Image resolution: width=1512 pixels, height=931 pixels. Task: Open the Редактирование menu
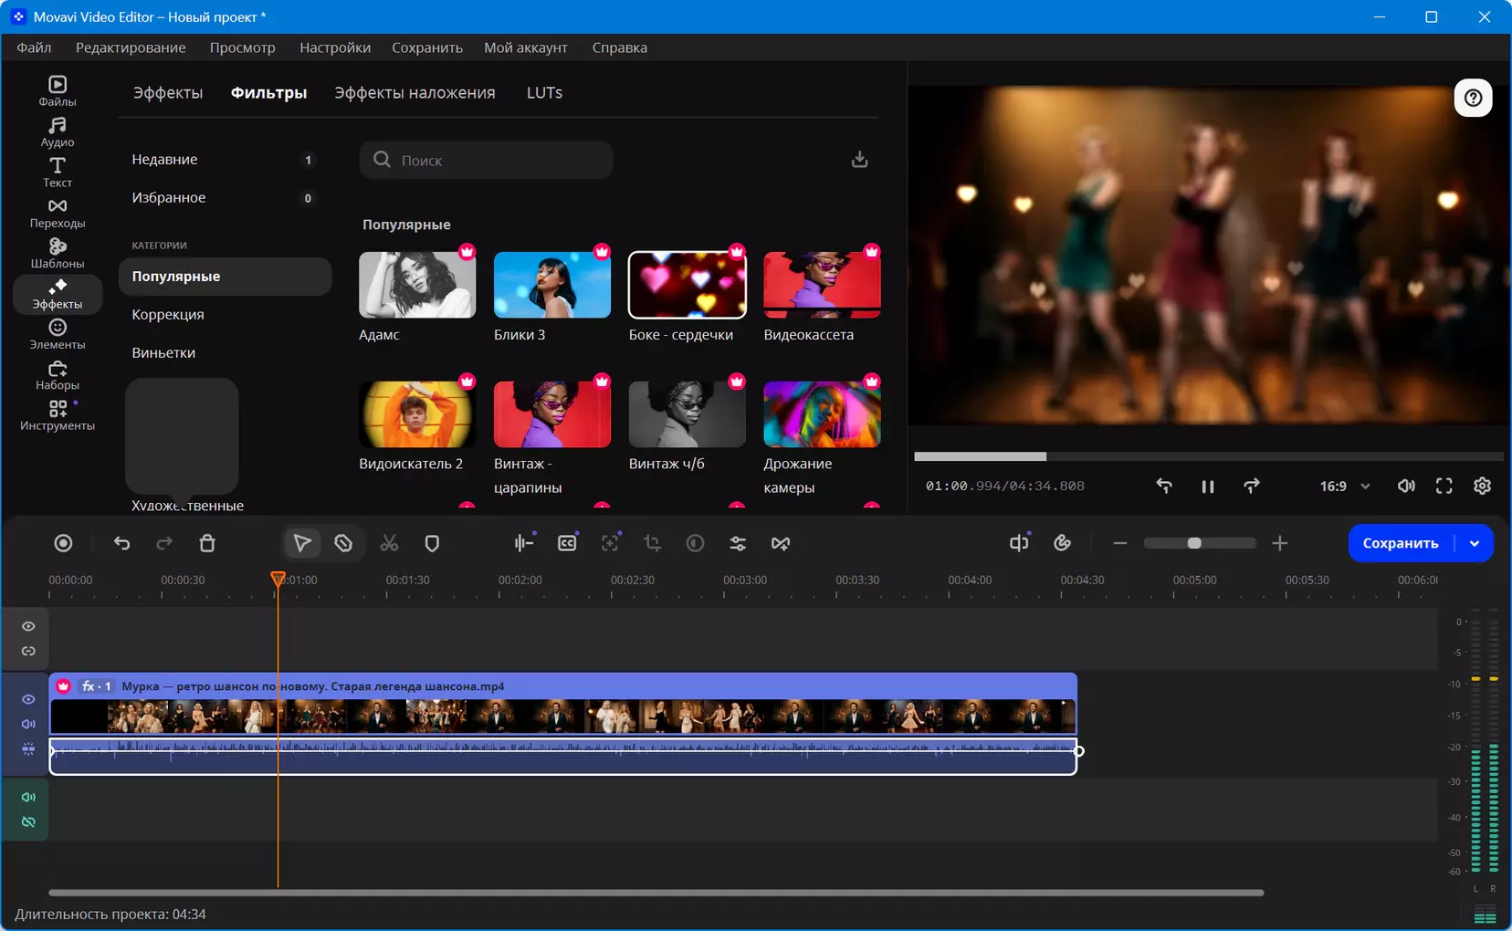[x=131, y=47]
